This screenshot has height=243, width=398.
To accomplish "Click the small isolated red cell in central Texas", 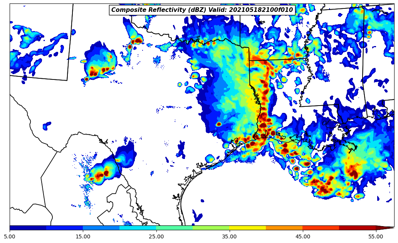I will pyautogui.click(x=218, y=124).
